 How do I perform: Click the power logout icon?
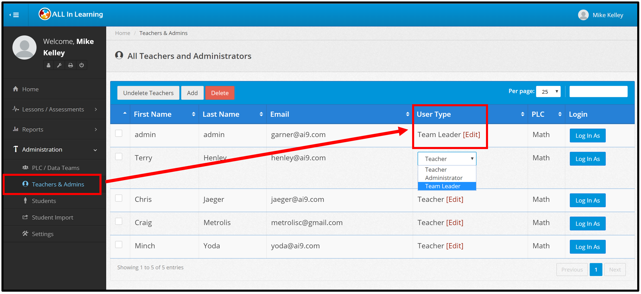82,65
